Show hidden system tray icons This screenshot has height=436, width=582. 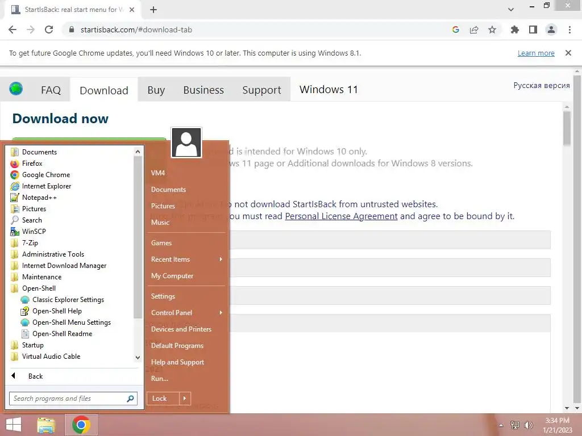[501, 425]
